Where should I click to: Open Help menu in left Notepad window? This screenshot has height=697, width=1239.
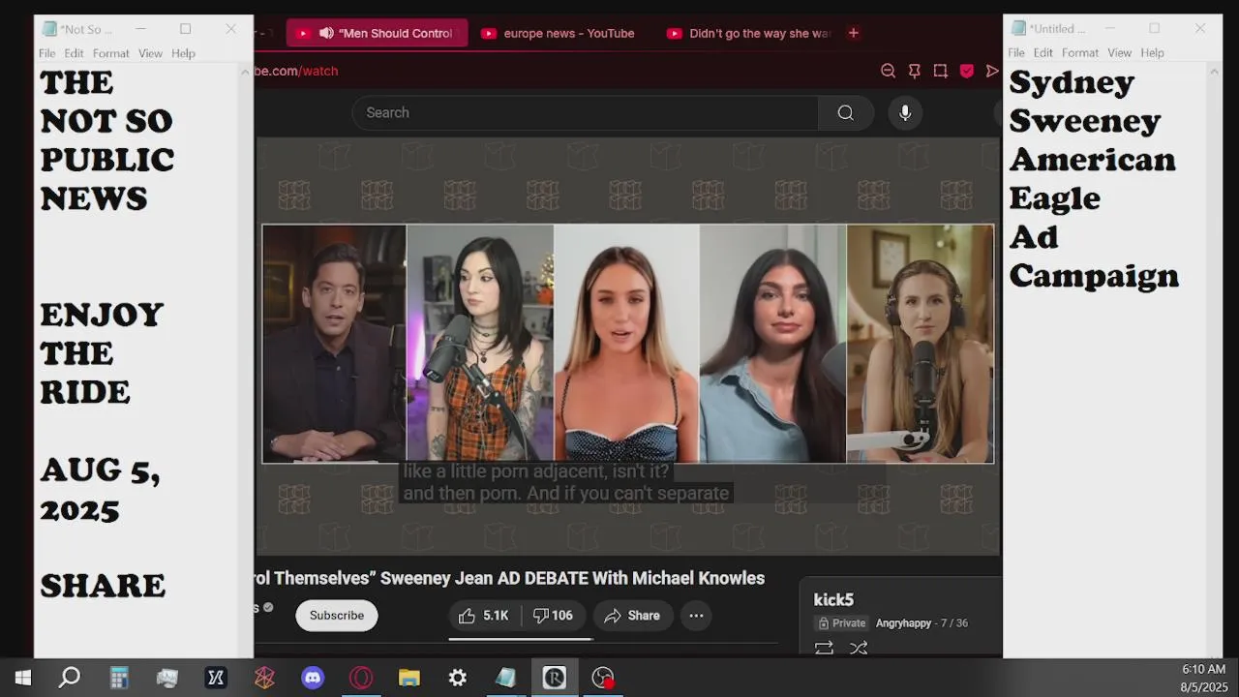(184, 53)
